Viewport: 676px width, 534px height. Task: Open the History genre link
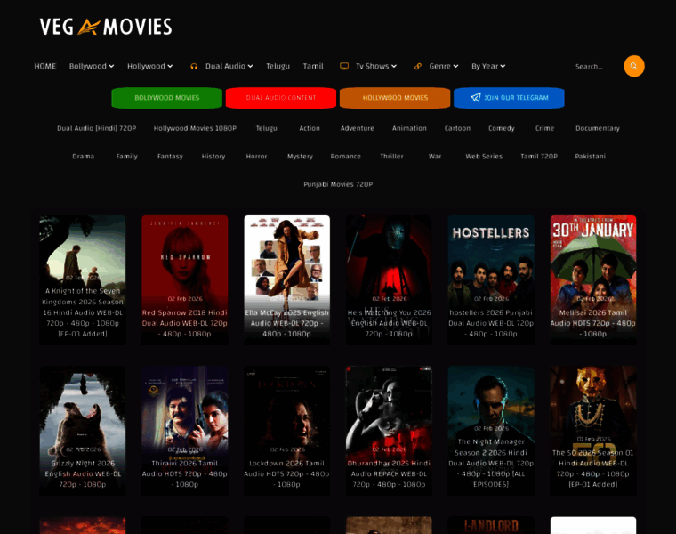[x=213, y=156]
